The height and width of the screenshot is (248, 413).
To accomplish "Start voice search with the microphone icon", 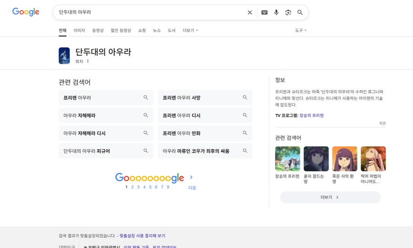I will click(x=276, y=12).
